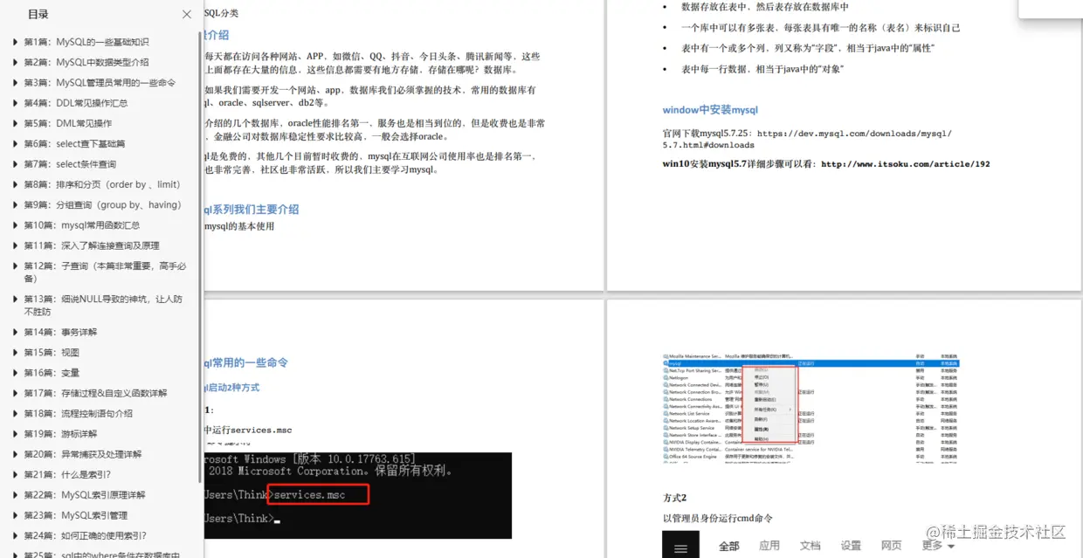
Task: Expand the 第3篇 管理员常用命令 arrow
Action: (x=15, y=83)
